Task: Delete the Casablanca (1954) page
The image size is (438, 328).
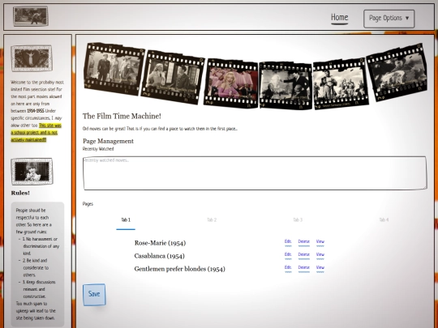Action: [x=303, y=254]
